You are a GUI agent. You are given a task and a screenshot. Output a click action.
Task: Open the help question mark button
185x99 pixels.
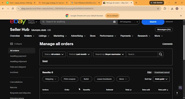177,93
